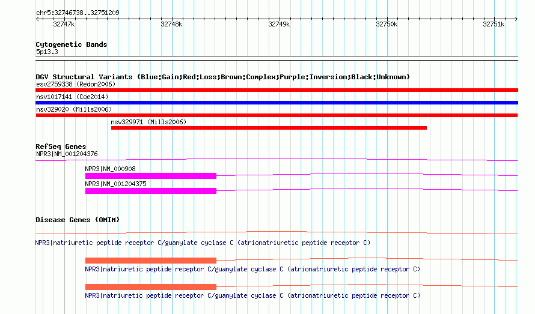Click the 32748k ruler tick label
Screen dimensions: 535x314
pyautogui.click(x=171, y=24)
